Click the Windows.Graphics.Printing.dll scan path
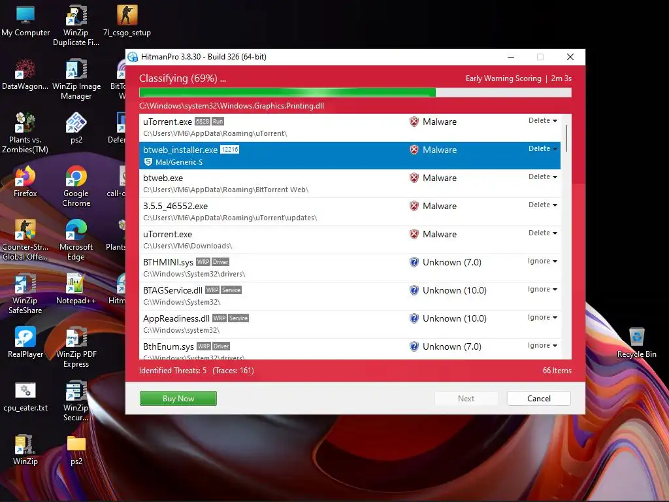This screenshot has height=502, width=669. [x=232, y=106]
